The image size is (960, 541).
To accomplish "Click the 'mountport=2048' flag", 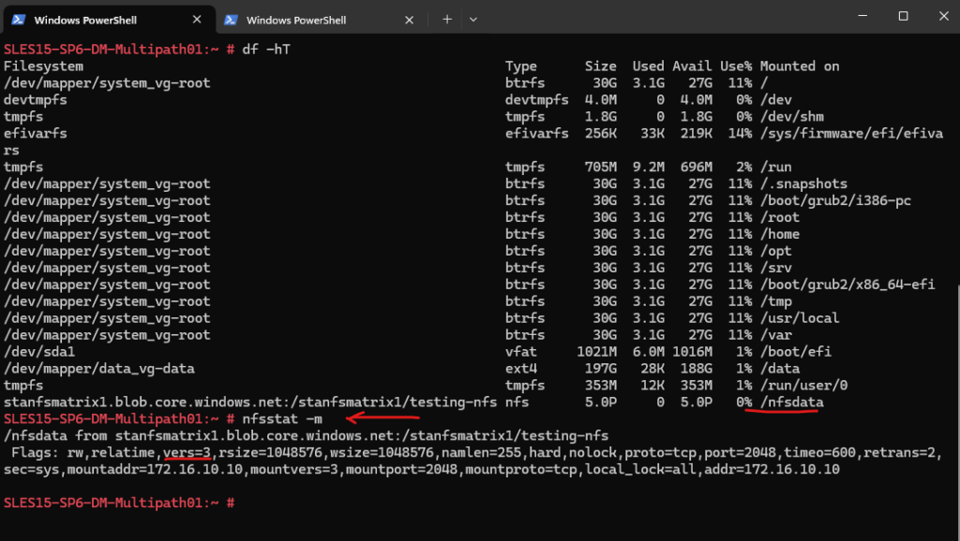I will click(401, 470).
